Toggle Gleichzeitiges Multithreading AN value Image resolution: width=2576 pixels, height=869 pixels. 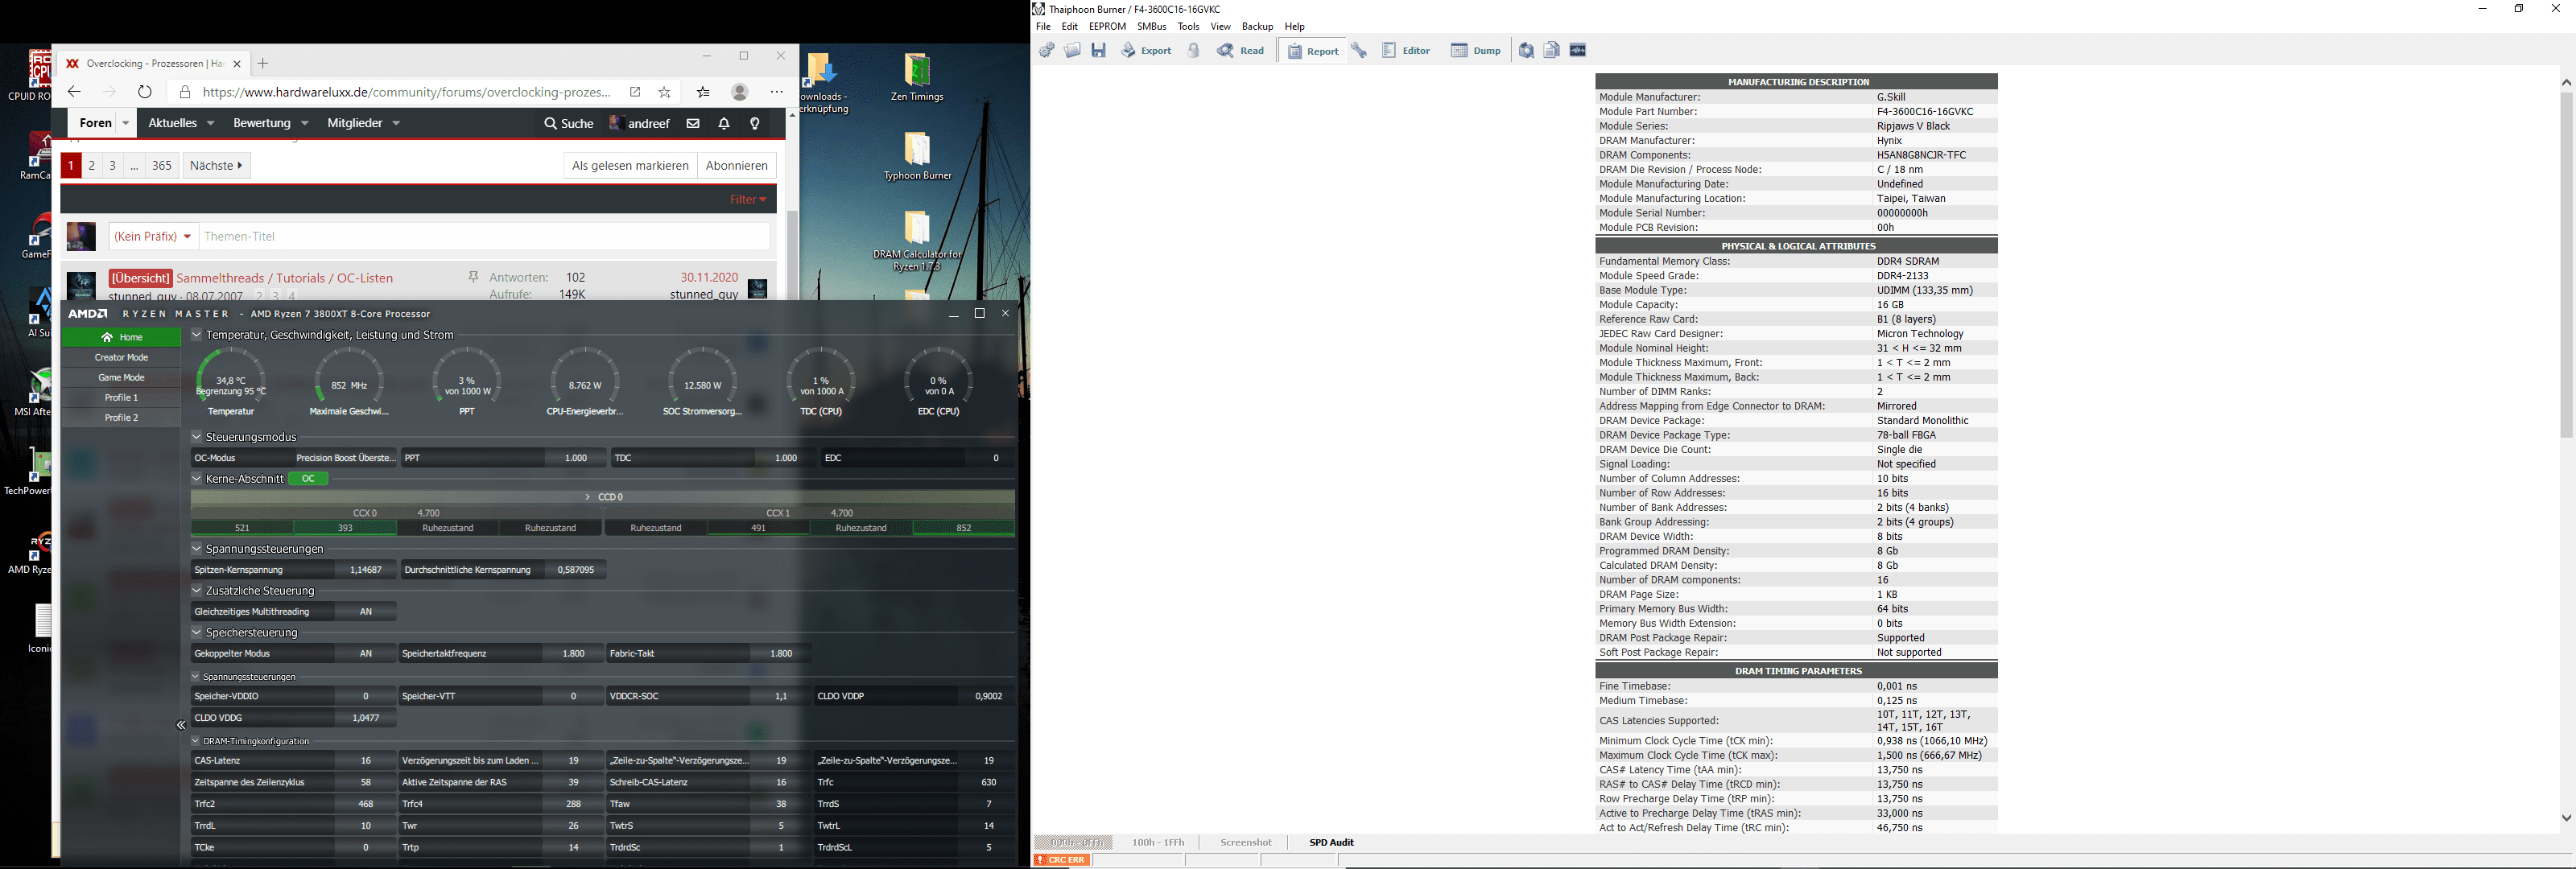click(365, 612)
